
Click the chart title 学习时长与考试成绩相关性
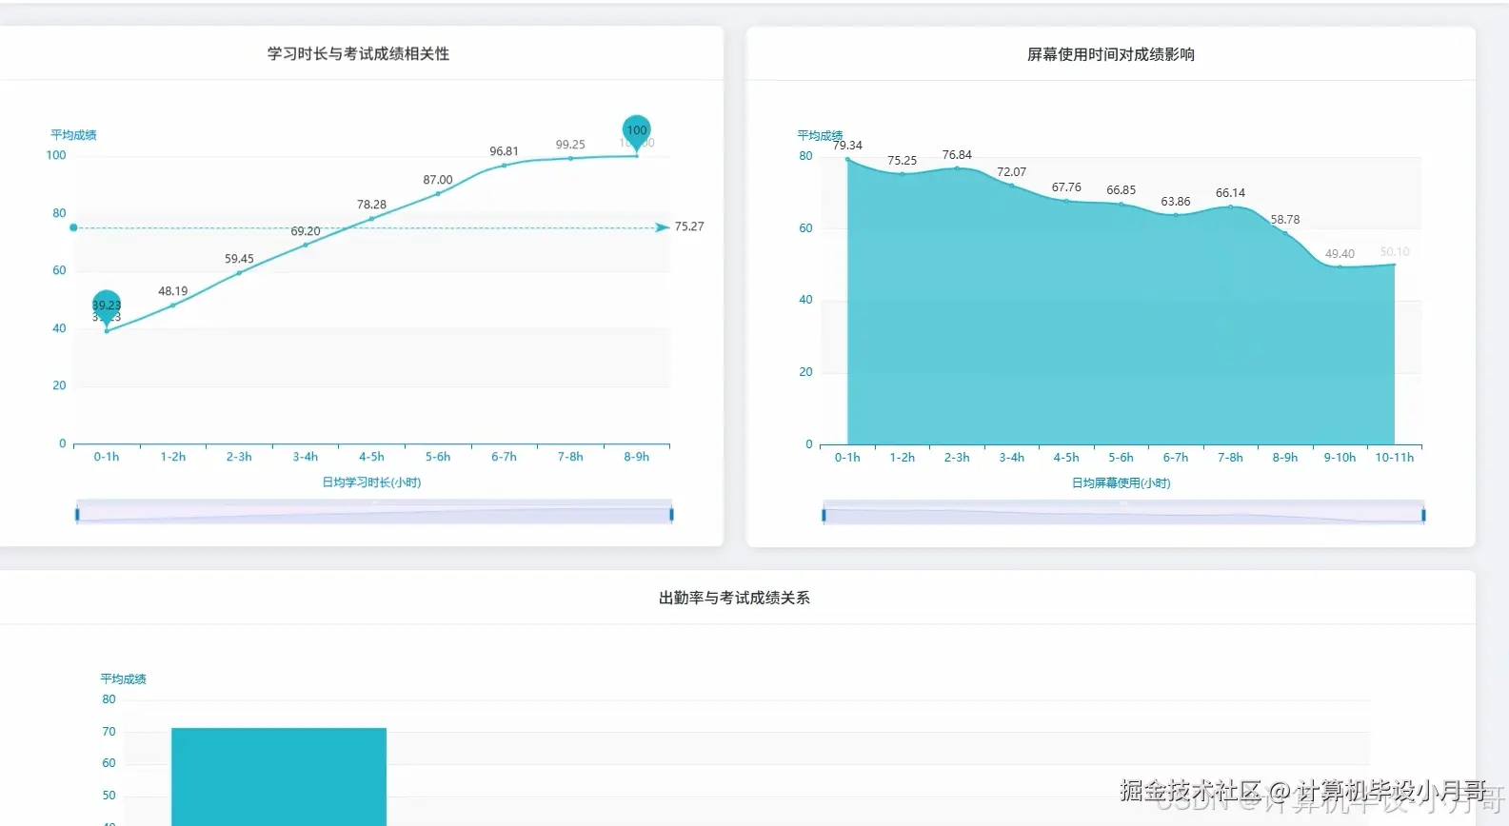tap(359, 54)
